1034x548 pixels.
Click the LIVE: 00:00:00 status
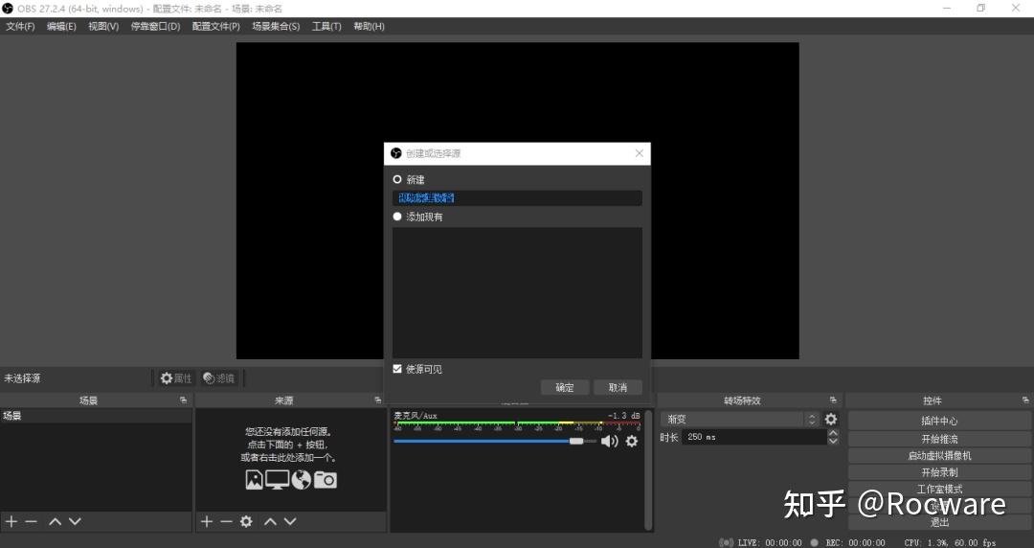770,542
